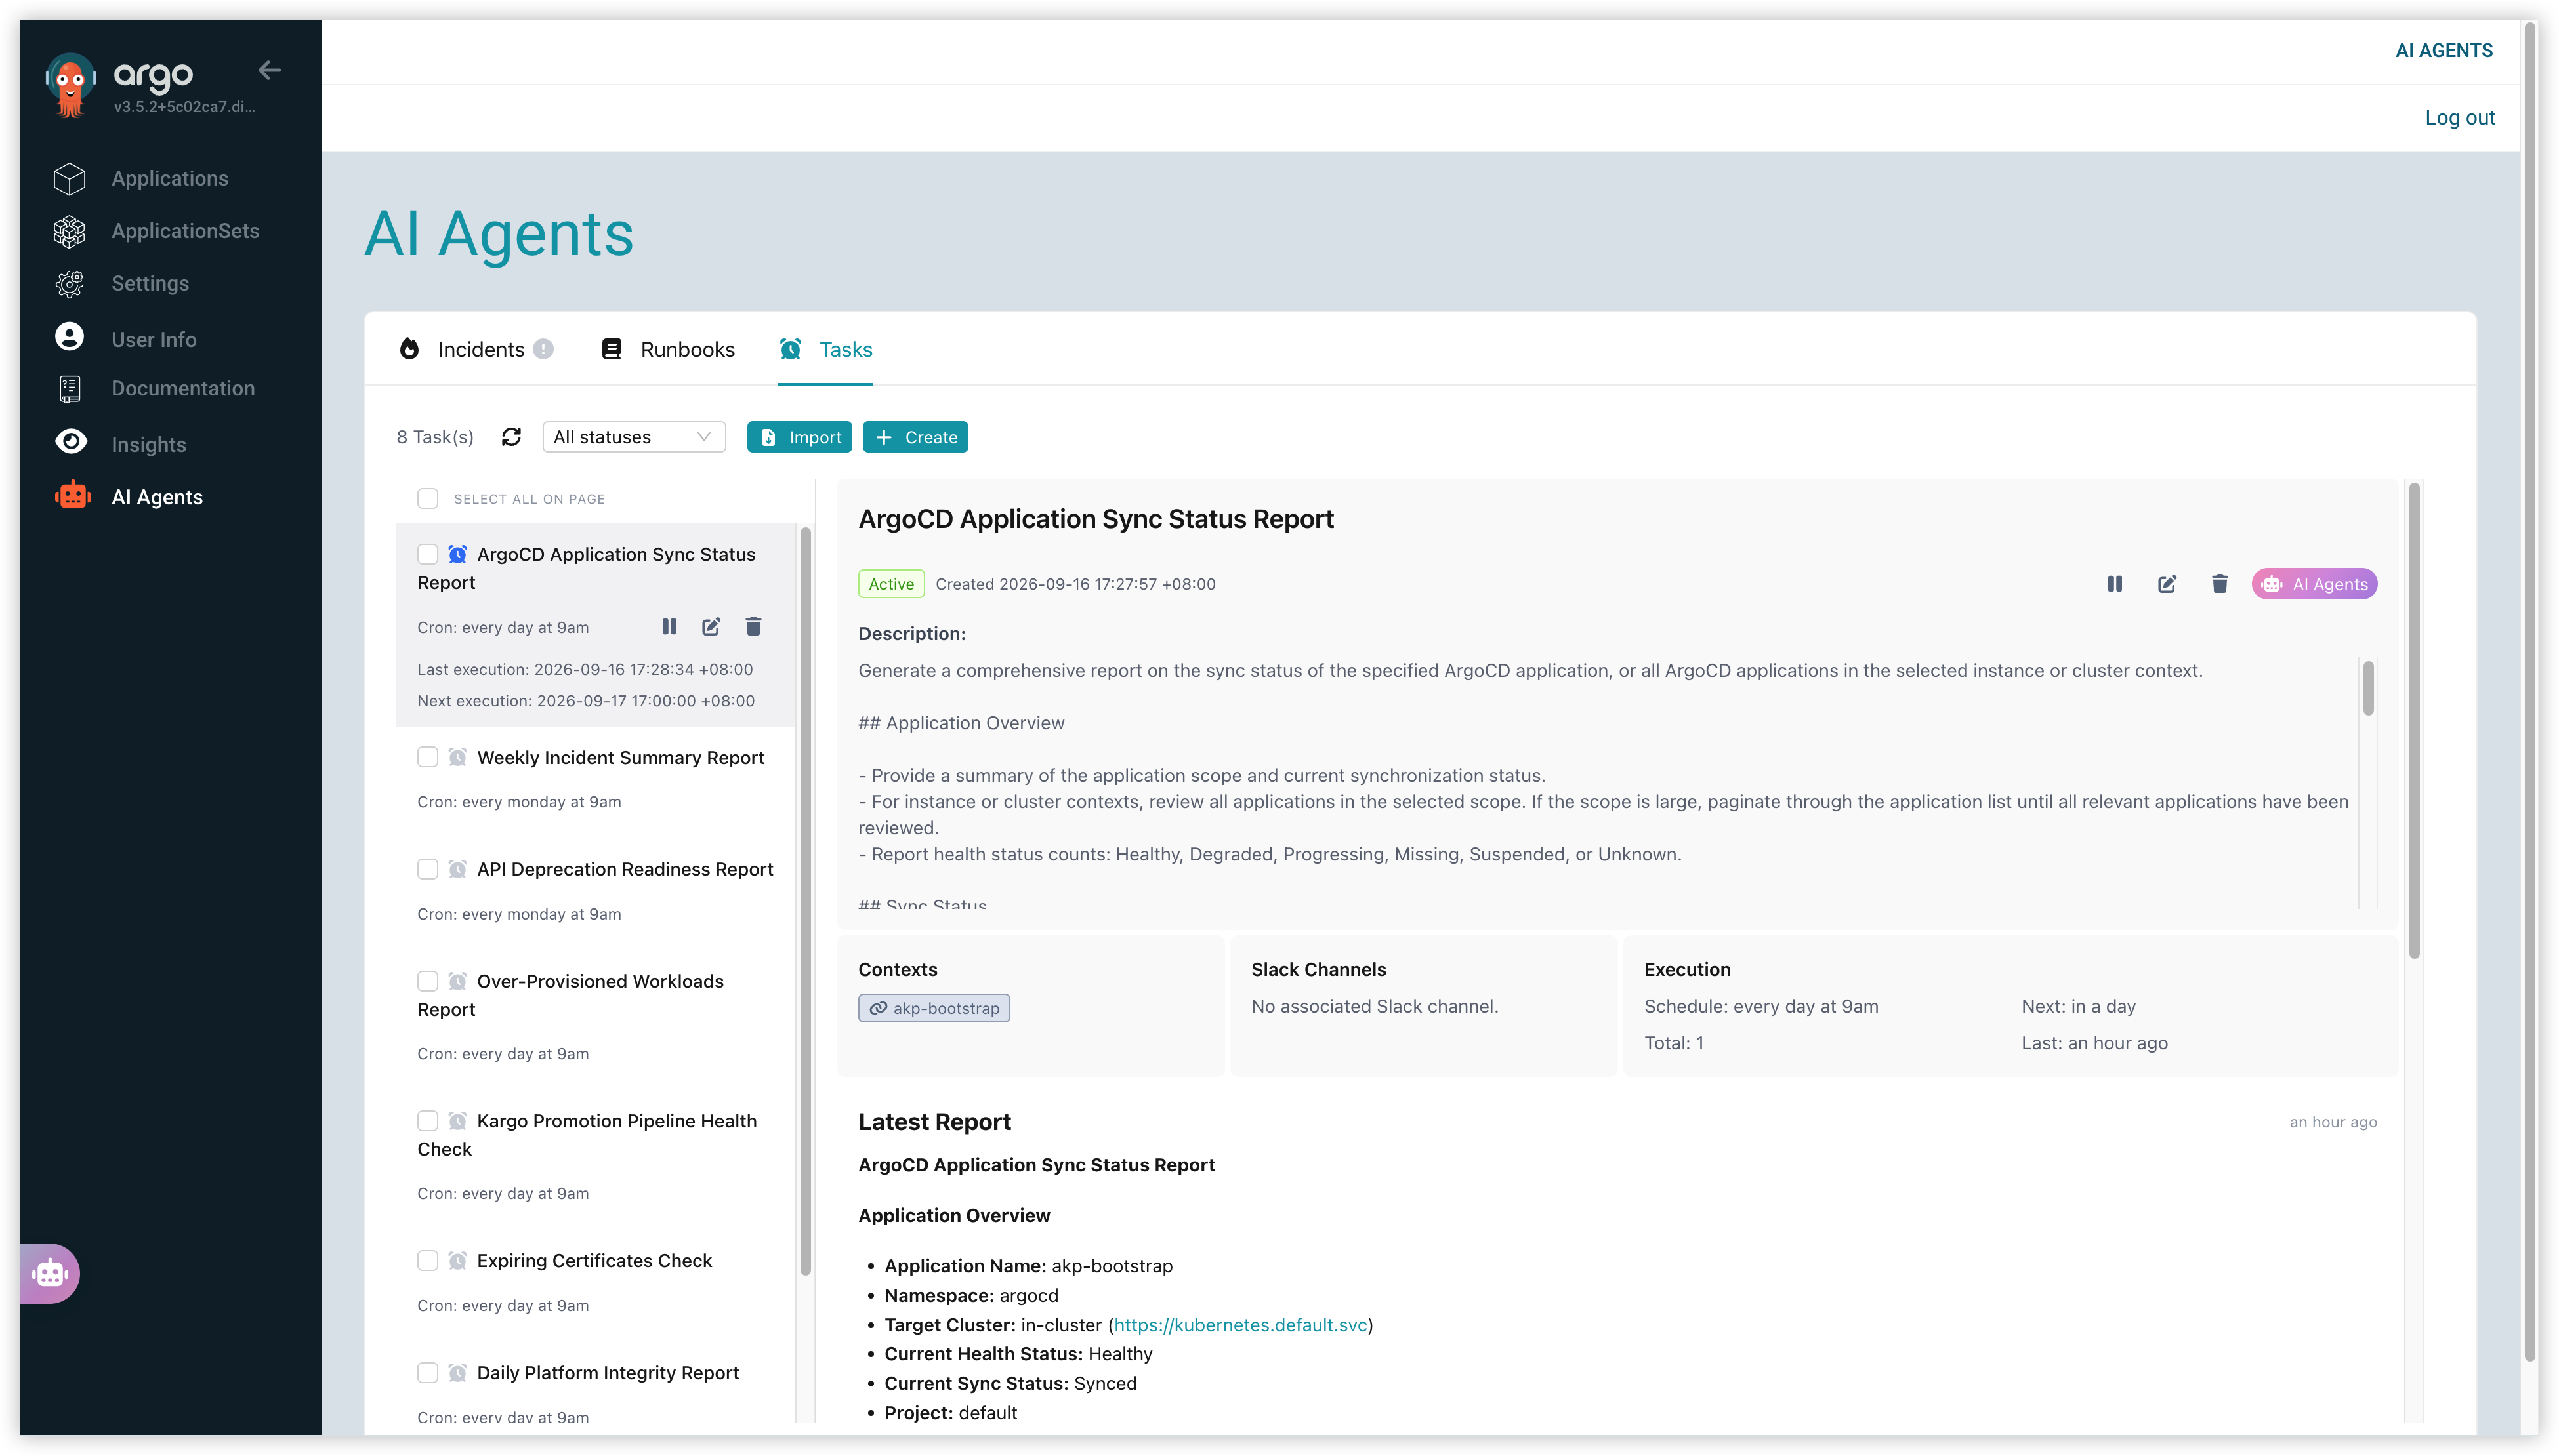This screenshot has width=2559, height=1456.
Task: Click the description box scrollbar
Action: click(x=2368, y=689)
